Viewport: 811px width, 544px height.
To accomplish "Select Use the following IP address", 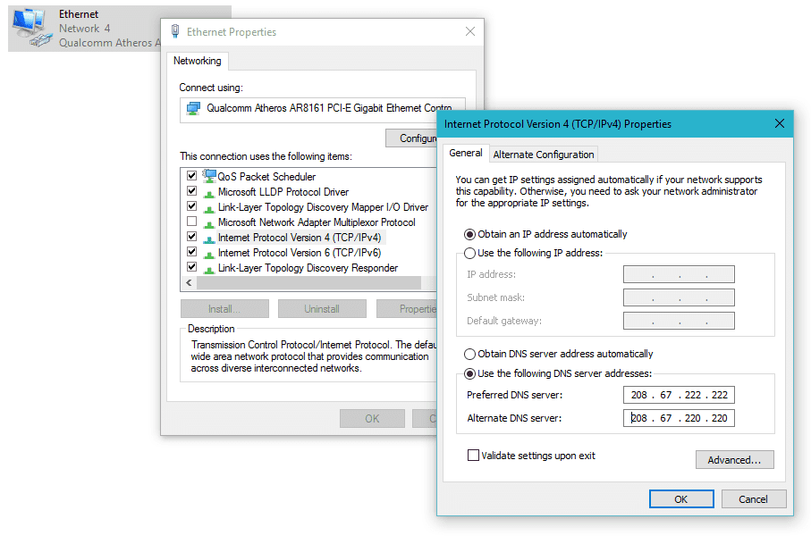I will 469,253.
